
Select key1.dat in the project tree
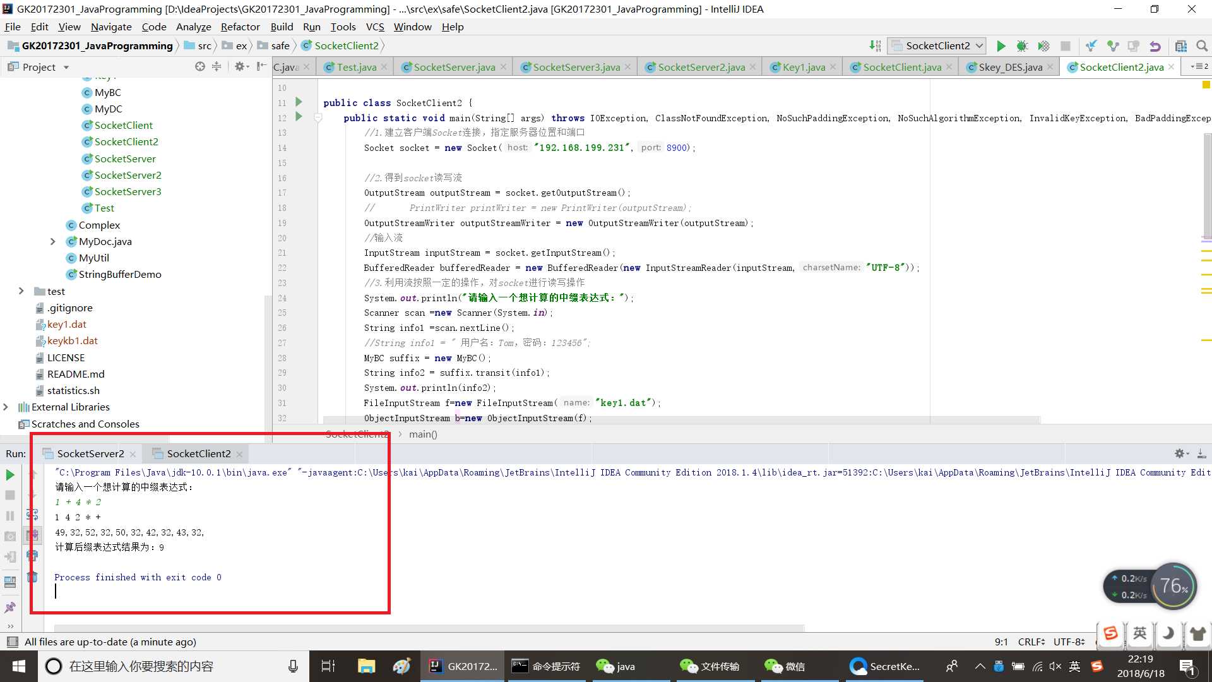[66, 324]
